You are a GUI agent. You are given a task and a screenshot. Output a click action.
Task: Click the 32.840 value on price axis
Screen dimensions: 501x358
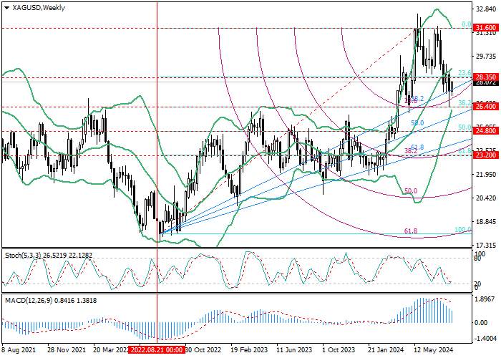(x=486, y=9)
